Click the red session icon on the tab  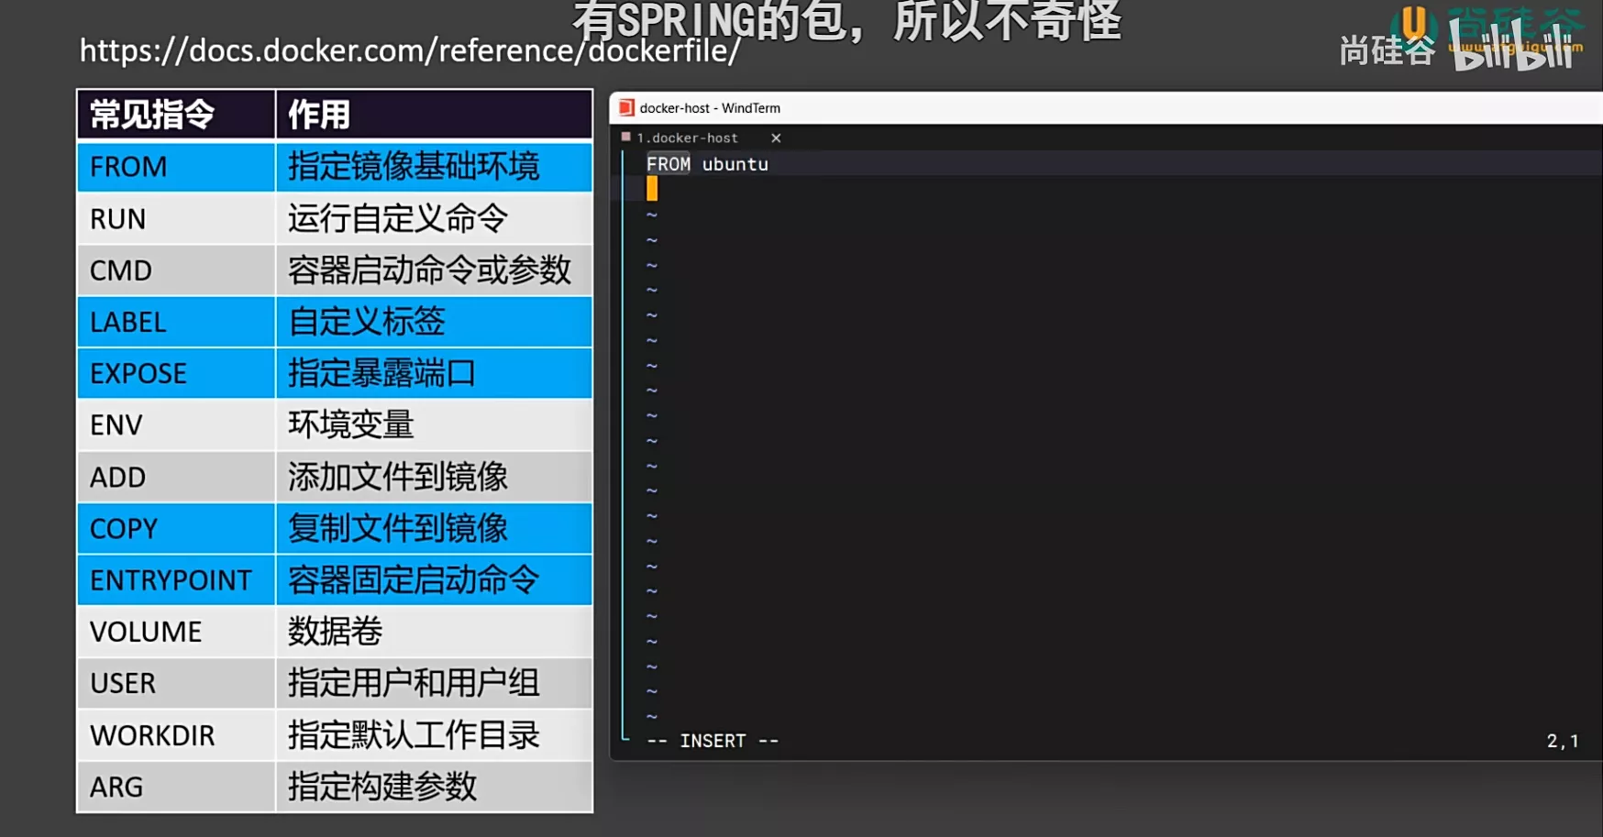[626, 138]
